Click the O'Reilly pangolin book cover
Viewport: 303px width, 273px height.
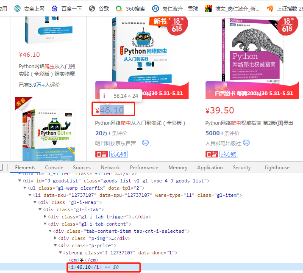coord(252,51)
